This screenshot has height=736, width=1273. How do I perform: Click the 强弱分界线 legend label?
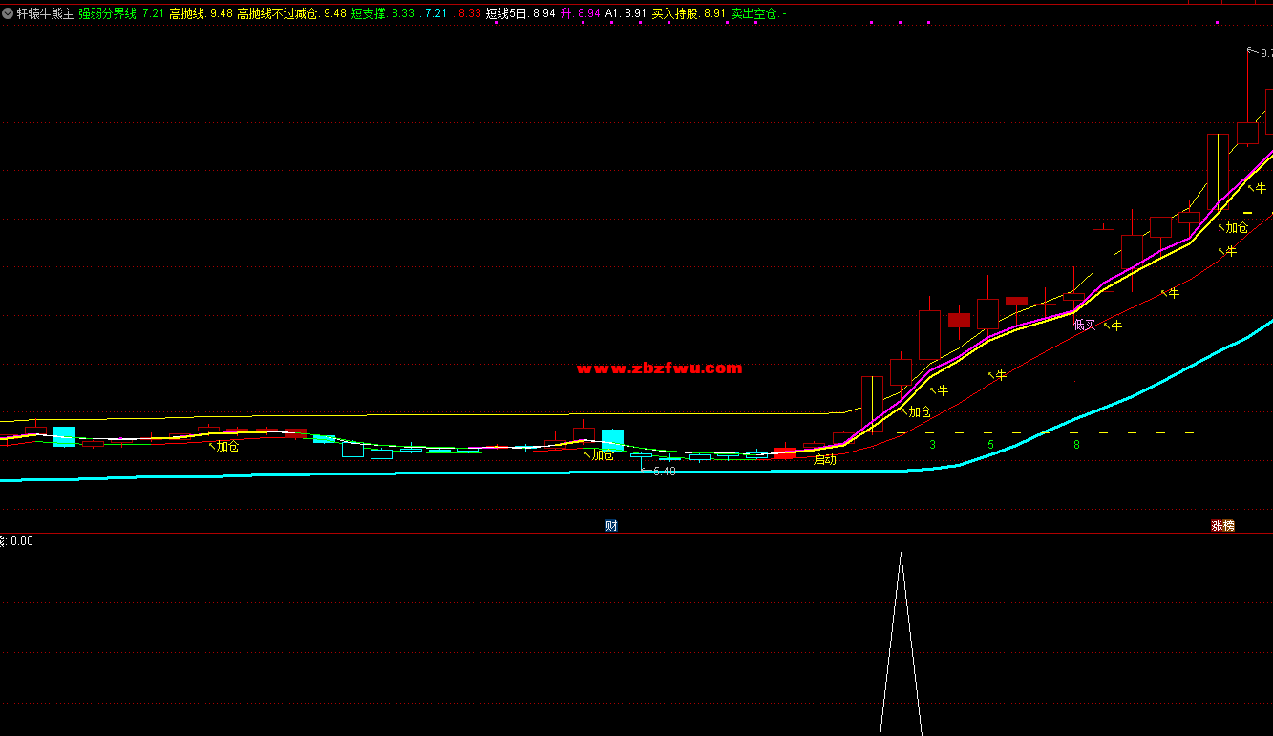coord(107,14)
